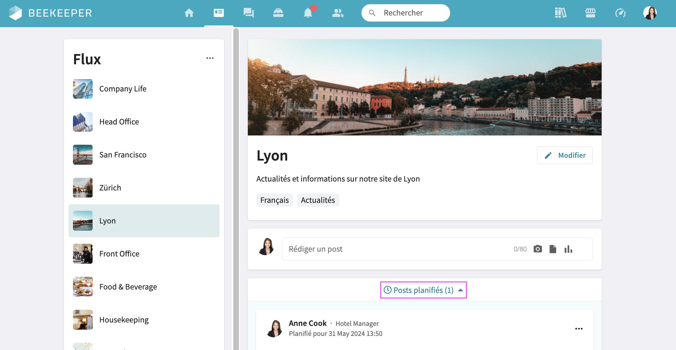
Task: Click the clock icon beside Posts planifiés
Action: pos(388,290)
